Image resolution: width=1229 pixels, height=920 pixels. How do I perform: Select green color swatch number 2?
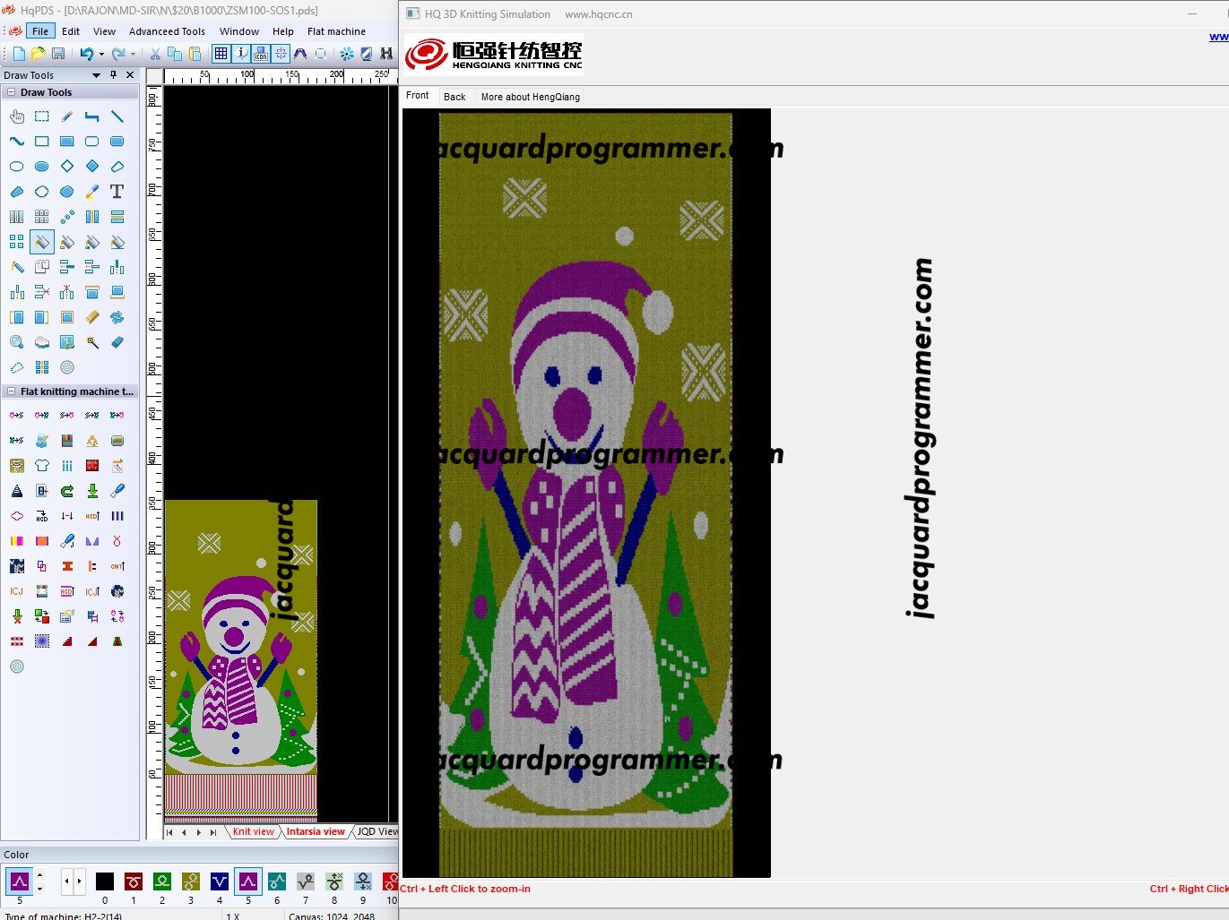(x=162, y=881)
